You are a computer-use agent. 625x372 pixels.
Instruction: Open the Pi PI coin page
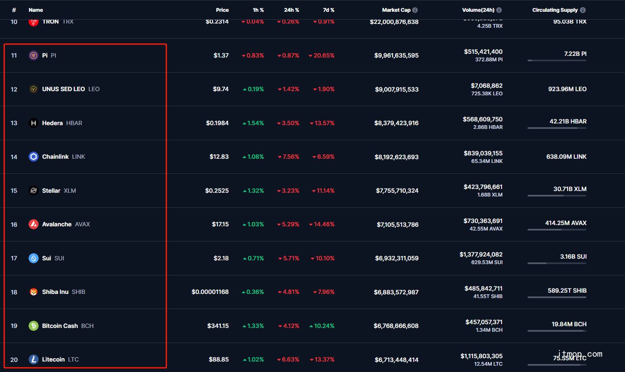[x=49, y=55]
